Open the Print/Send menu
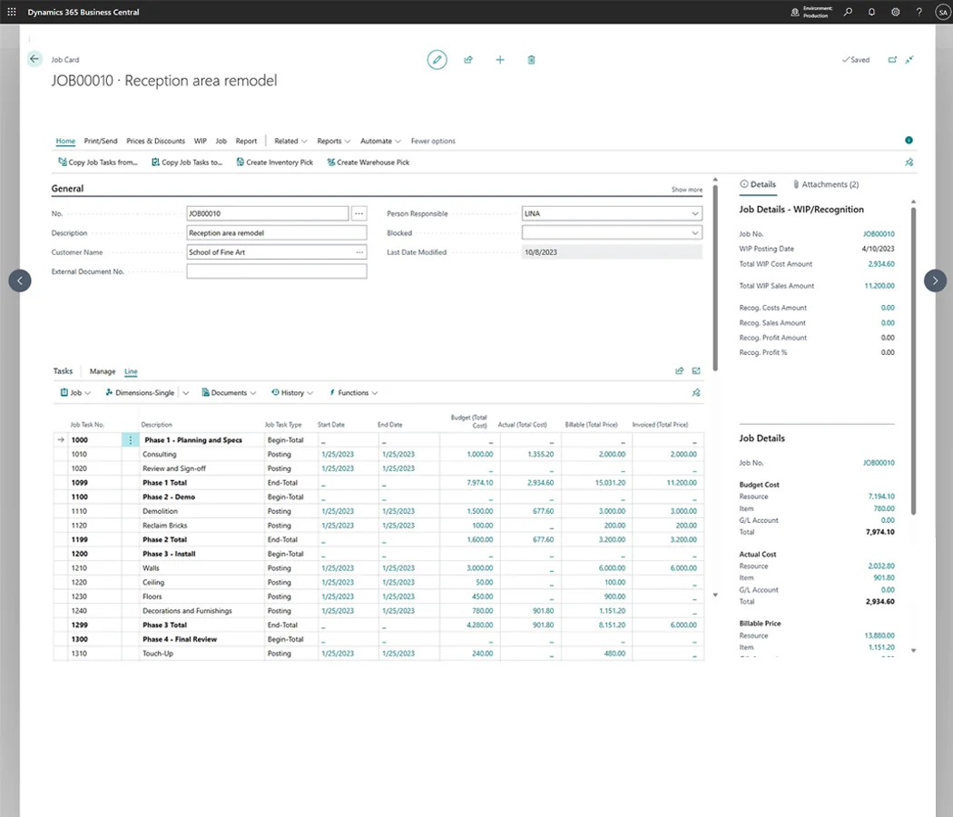 click(101, 141)
